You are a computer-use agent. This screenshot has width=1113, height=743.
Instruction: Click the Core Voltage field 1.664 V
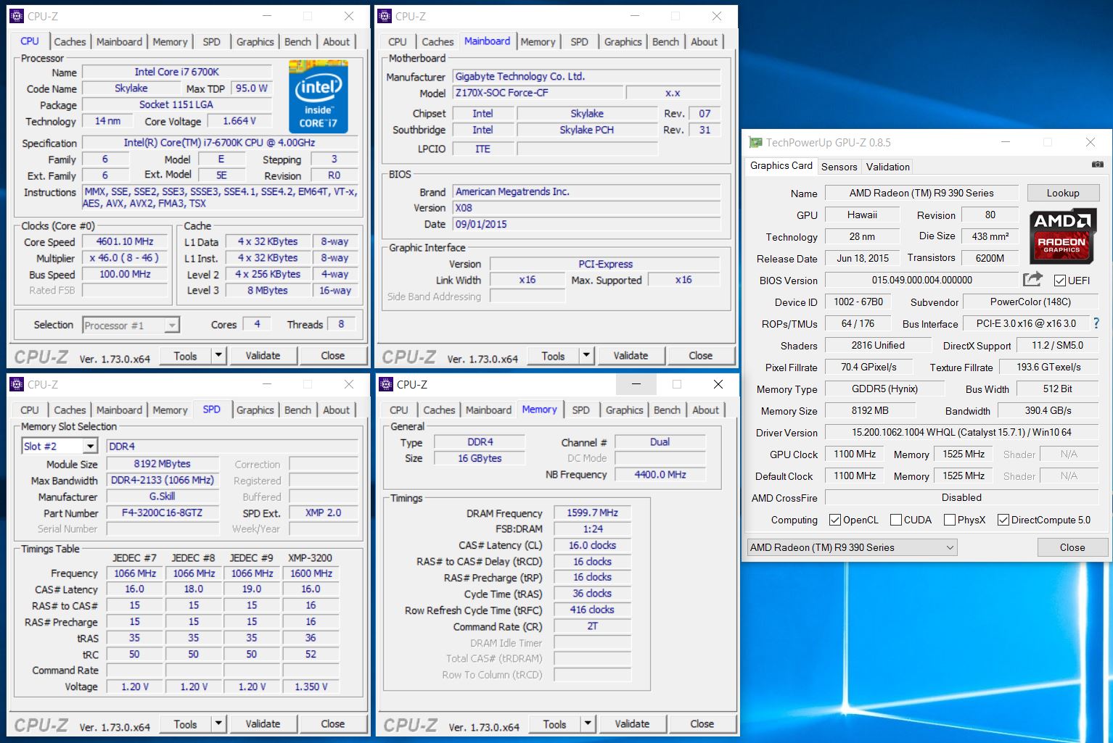[x=239, y=120]
